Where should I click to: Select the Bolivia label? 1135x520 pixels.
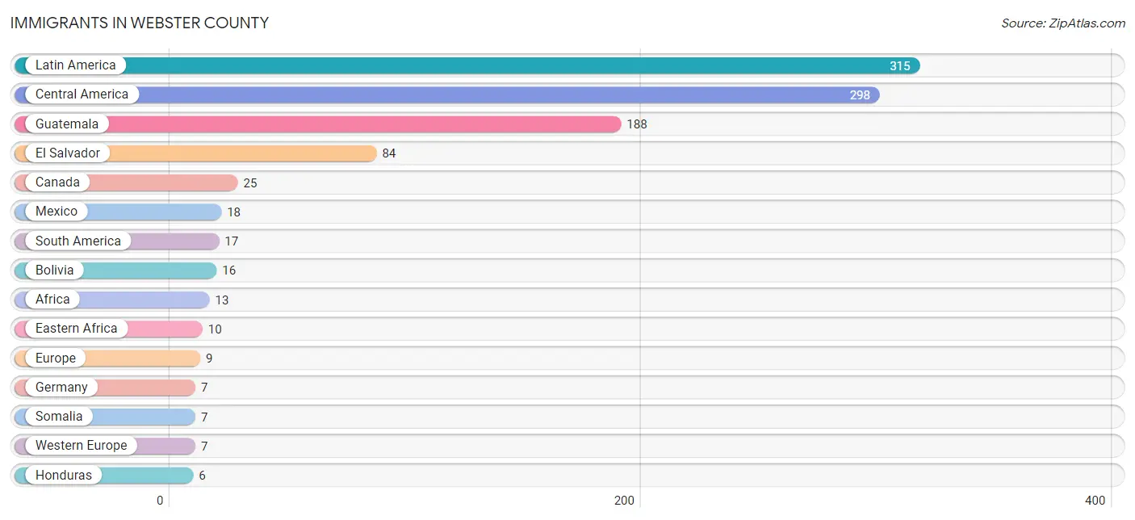tap(54, 270)
